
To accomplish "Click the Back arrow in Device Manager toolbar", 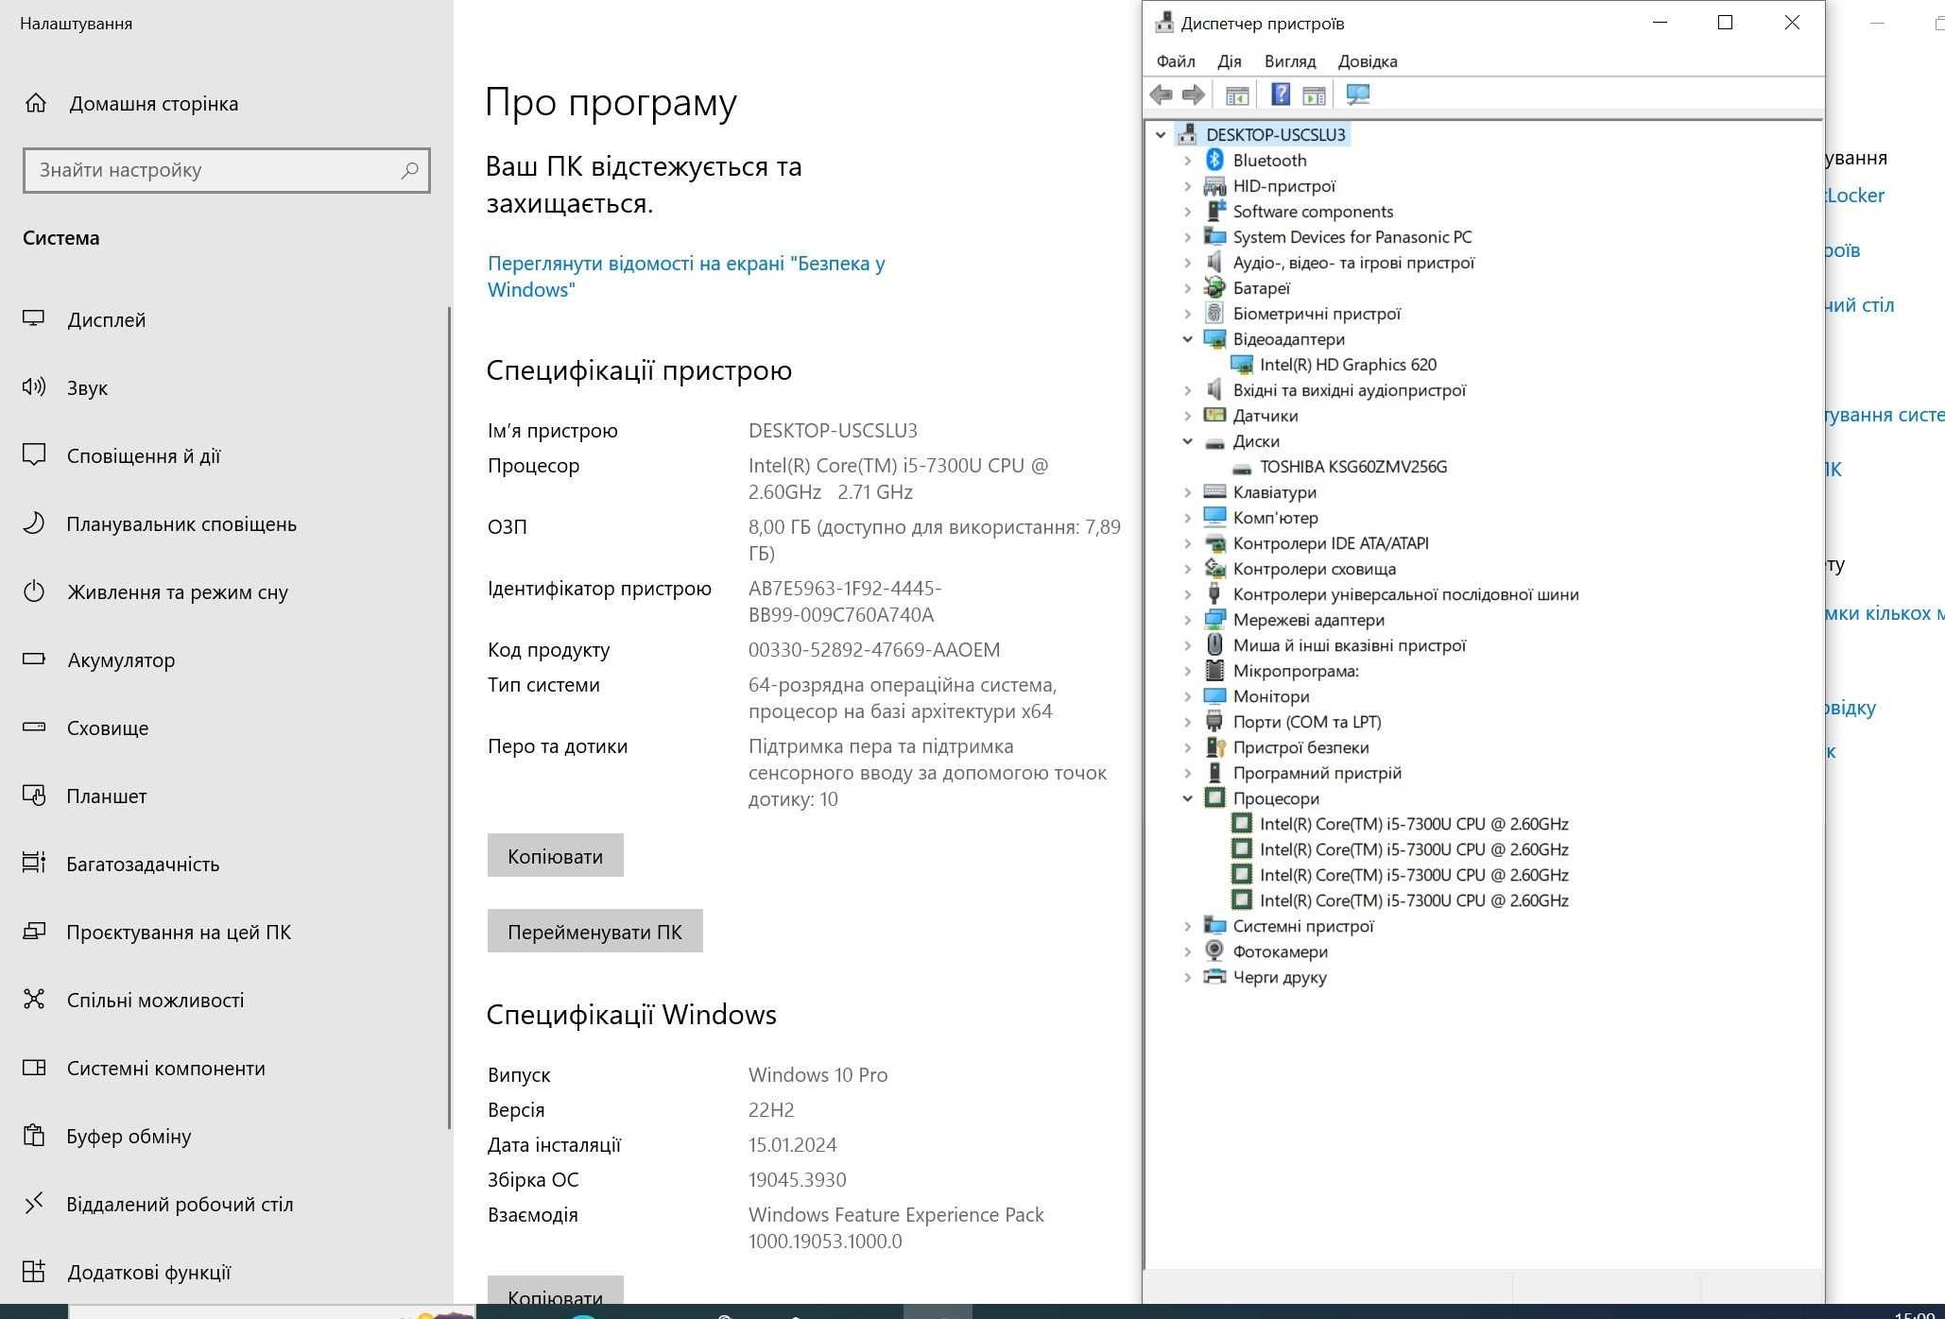I will 1161,94.
